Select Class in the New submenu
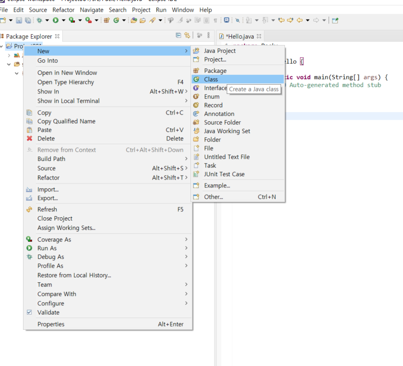Viewport: 403px width, 366px height. (238, 79)
